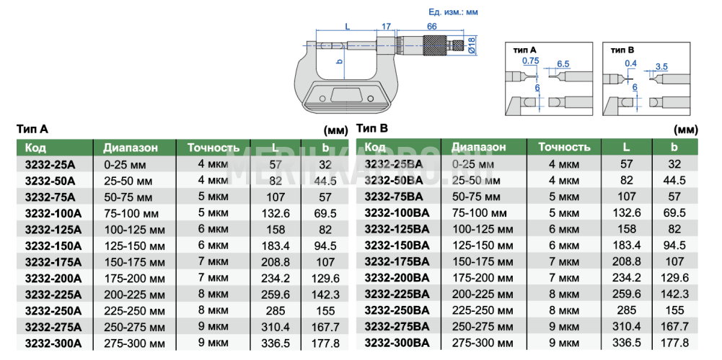The image size is (722, 360).
Task: Select code 3232-50BA
Action: coord(393,180)
